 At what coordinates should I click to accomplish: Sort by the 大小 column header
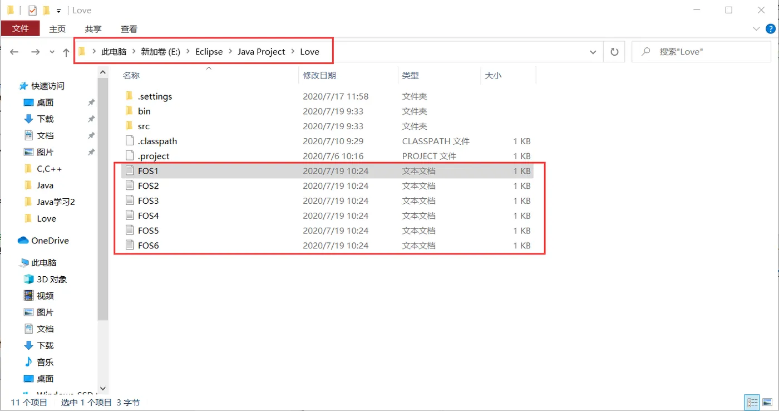493,75
